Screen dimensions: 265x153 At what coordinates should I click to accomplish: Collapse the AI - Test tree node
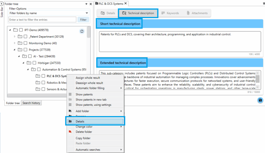point(19,56)
